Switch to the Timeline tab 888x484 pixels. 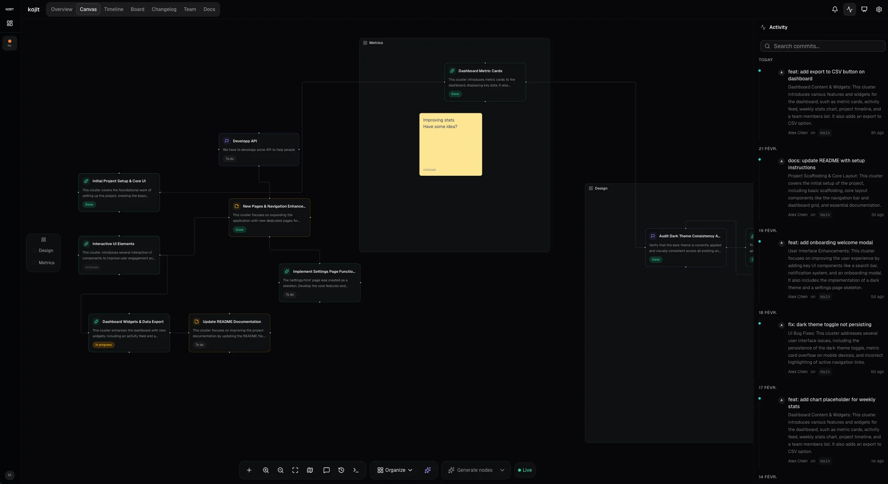pos(113,9)
